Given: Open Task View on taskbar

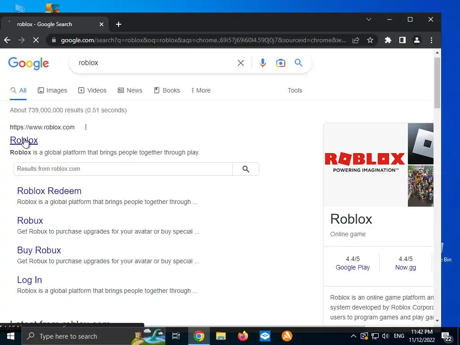Looking at the screenshot, I should [176, 336].
